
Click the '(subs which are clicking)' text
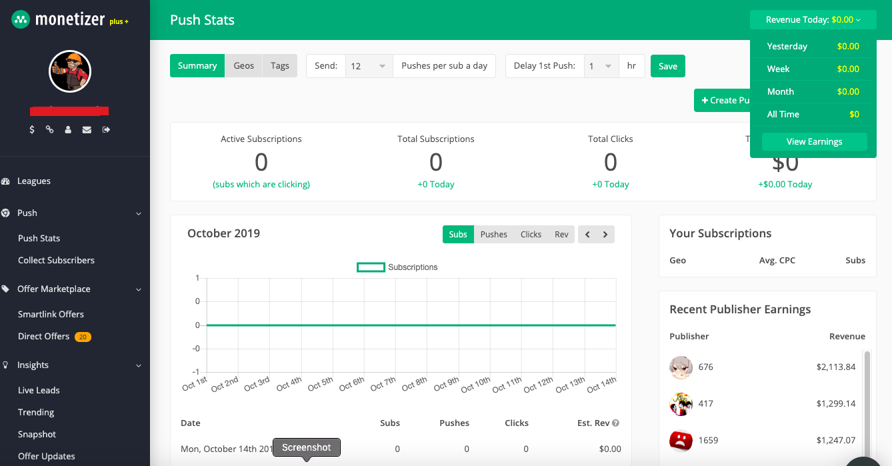click(x=261, y=184)
